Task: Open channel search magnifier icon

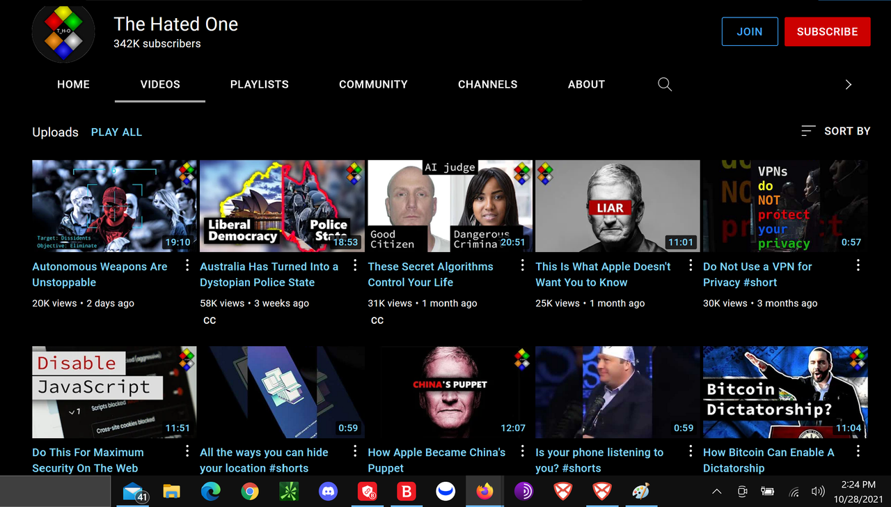Action: click(665, 84)
